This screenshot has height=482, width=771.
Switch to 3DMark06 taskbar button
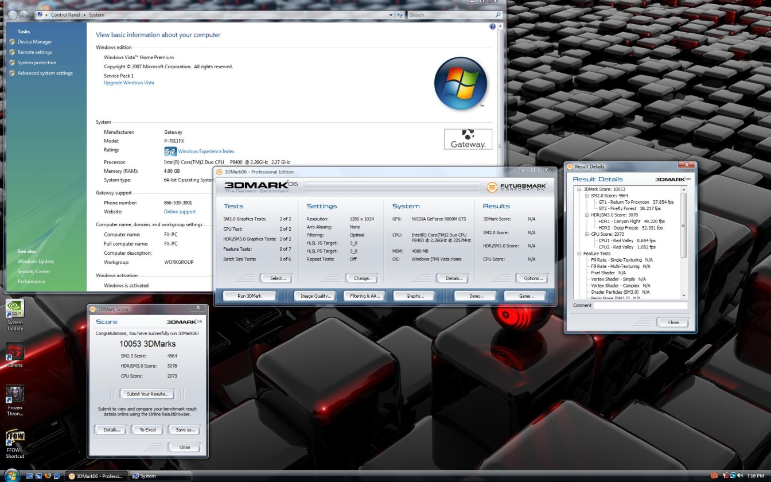coord(96,476)
